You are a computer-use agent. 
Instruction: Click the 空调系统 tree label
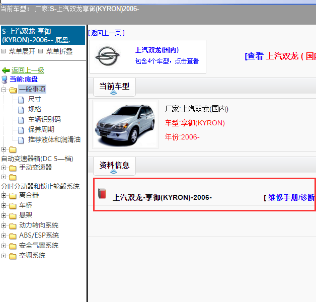click(x=32, y=256)
